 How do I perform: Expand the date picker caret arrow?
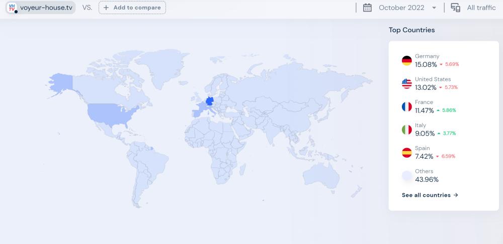tap(434, 8)
